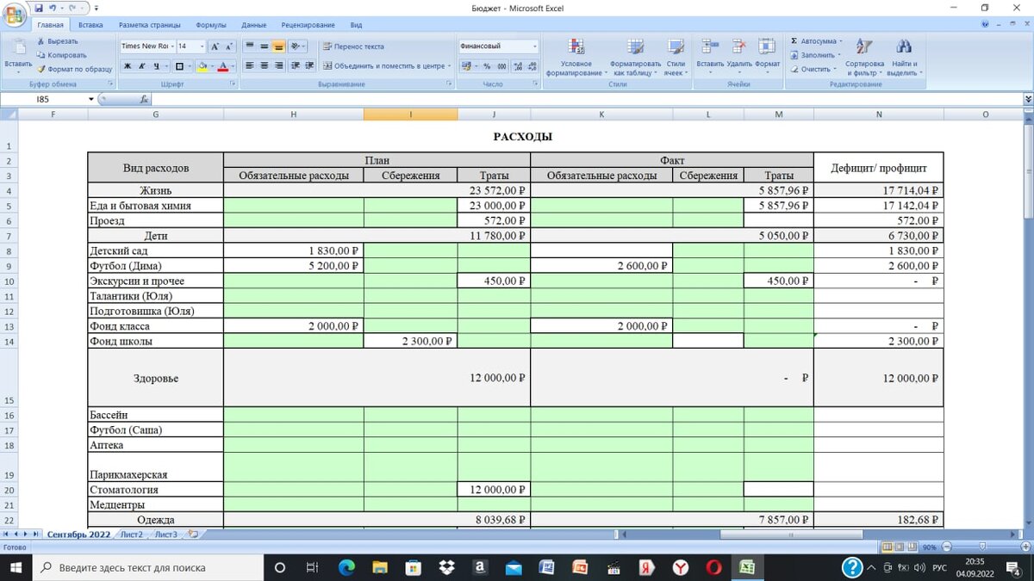
Task: Align text to middle of cell
Action: [x=264, y=46]
